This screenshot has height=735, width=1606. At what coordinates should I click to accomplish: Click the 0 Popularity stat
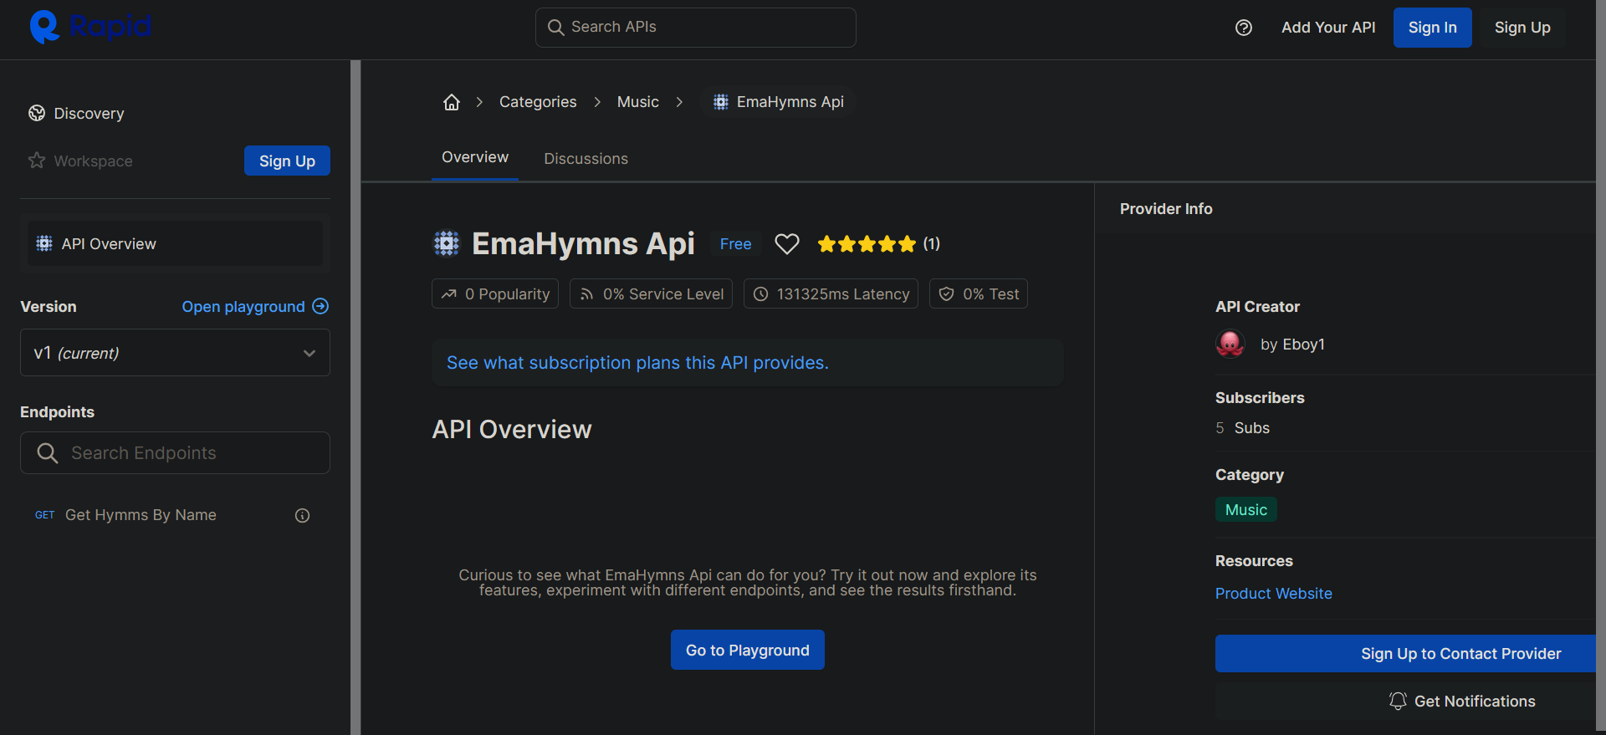click(495, 293)
